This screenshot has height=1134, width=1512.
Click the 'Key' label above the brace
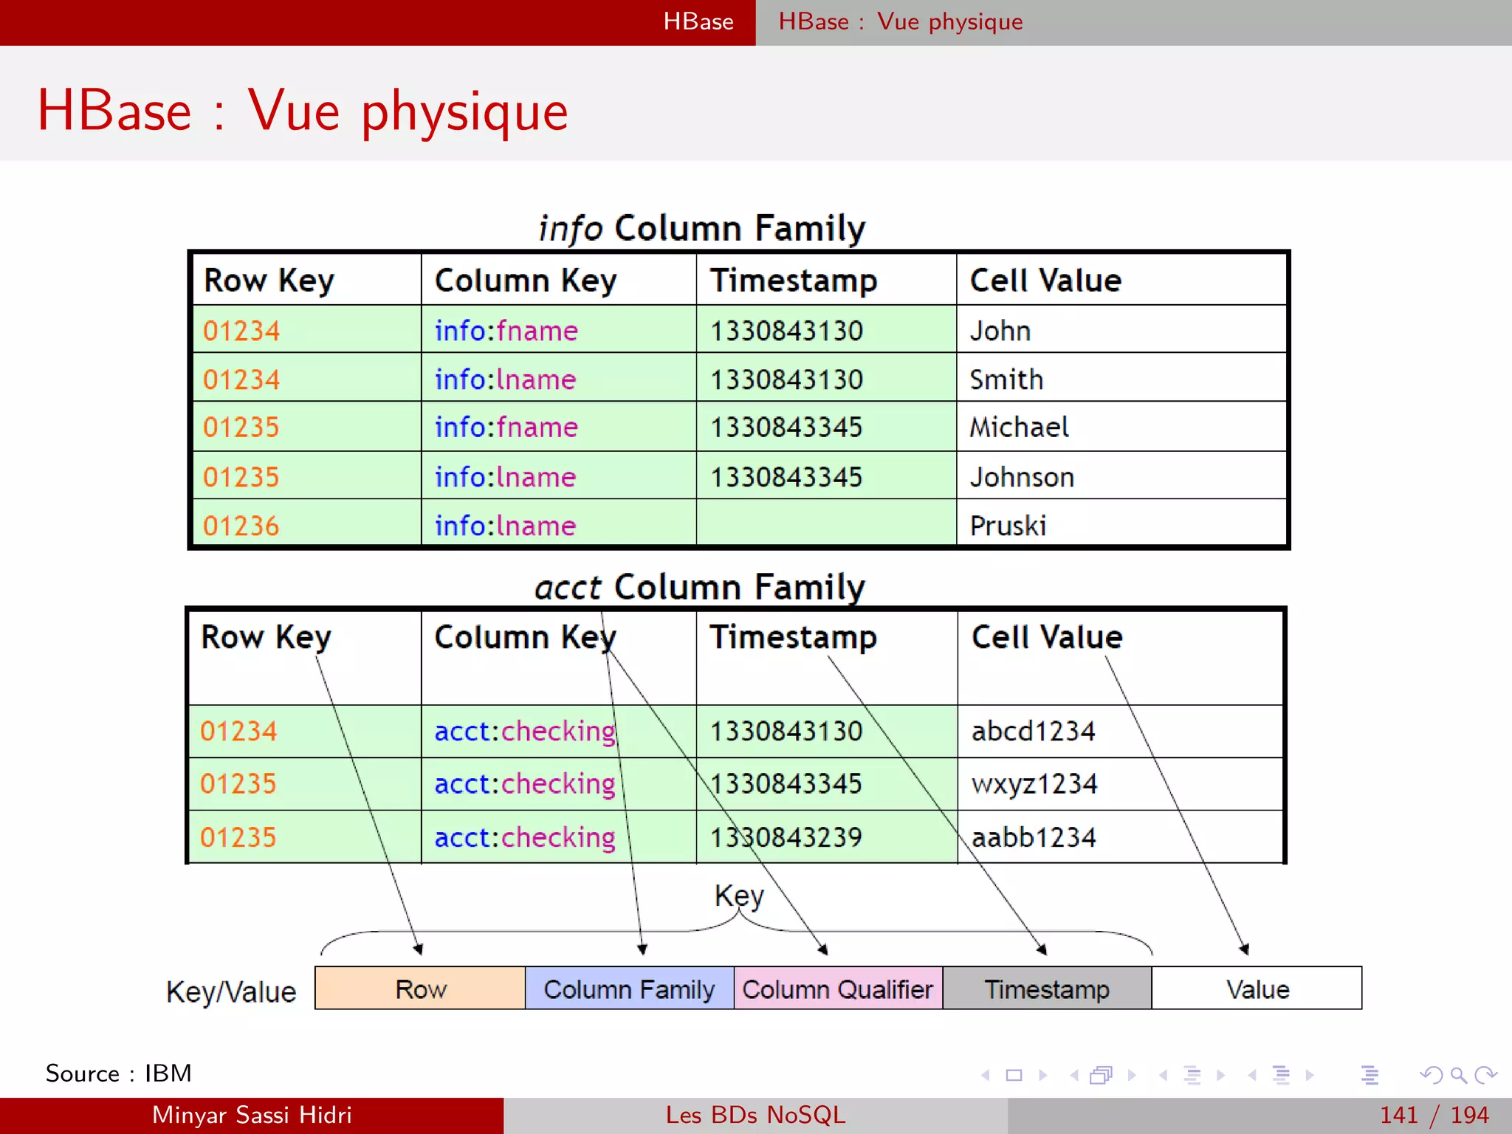coord(739,896)
